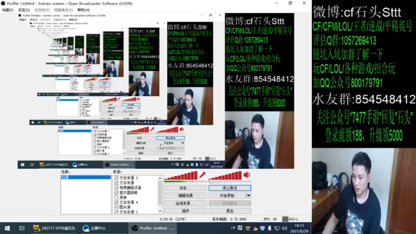Open 全域来源... global sources
The width and height of the screenshot is (416, 234).
tap(185, 203)
